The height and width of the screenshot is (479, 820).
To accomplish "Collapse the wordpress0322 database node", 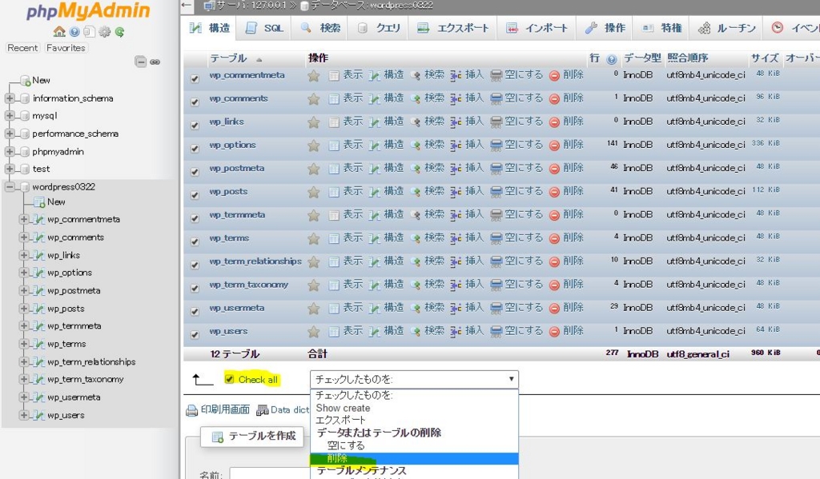I will point(10,186).
